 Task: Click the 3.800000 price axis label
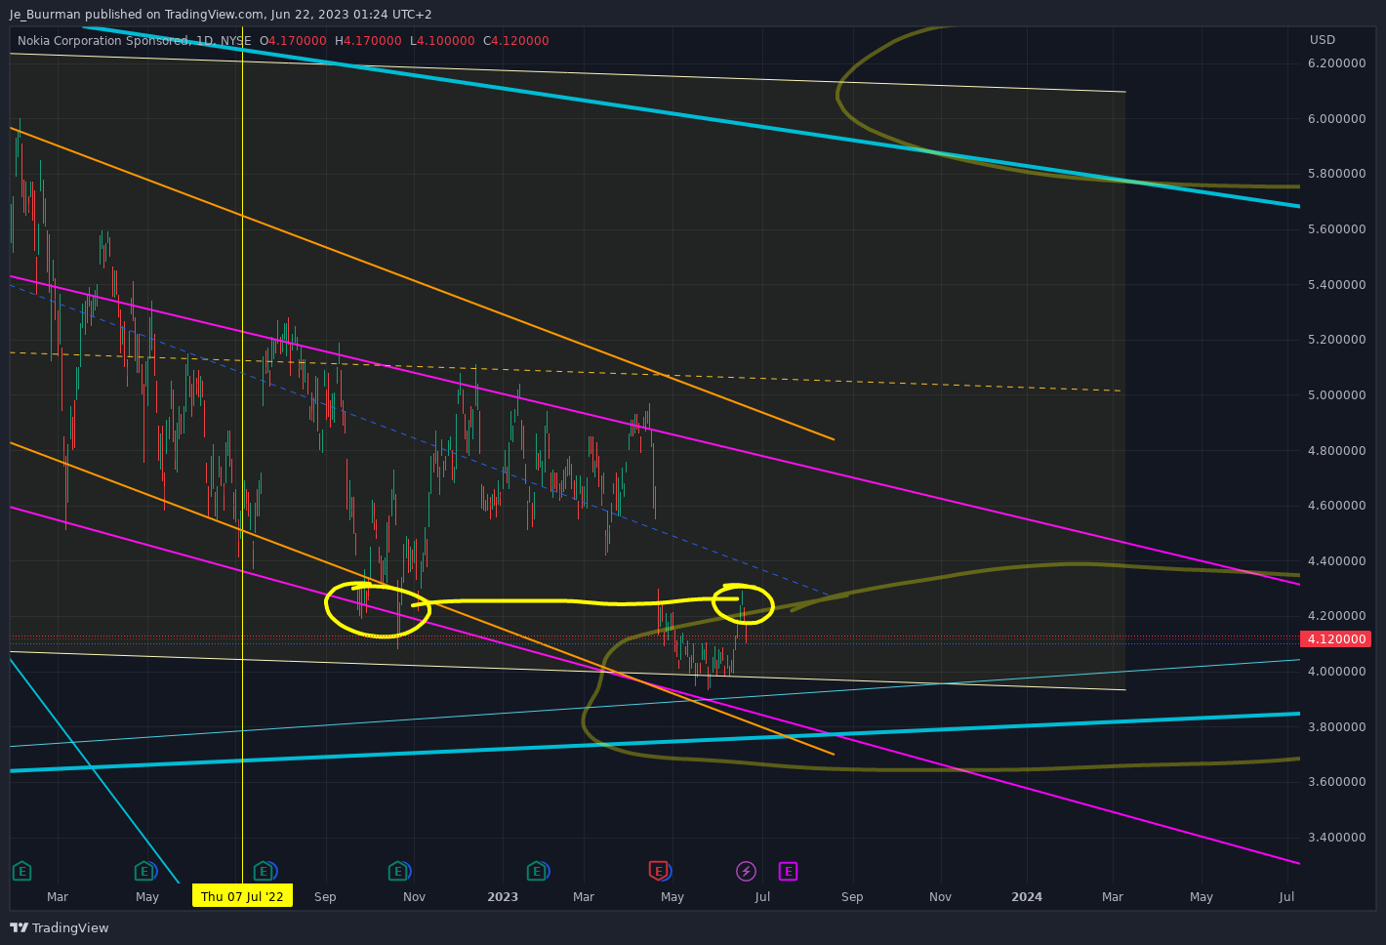[1336, 727]
